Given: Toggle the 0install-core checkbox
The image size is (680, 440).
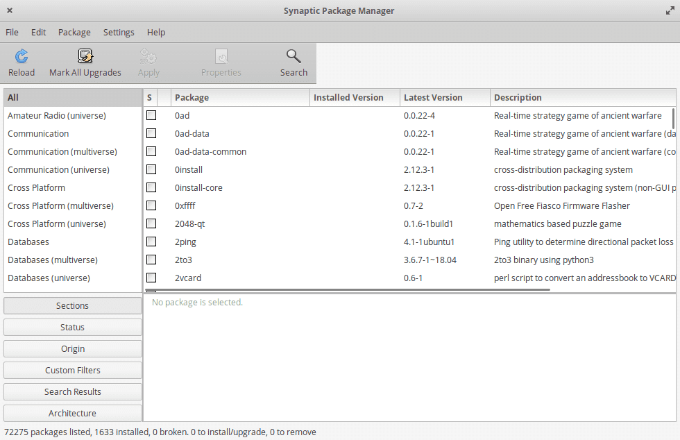Looking at the screenshot, I should tap(151, 187).
